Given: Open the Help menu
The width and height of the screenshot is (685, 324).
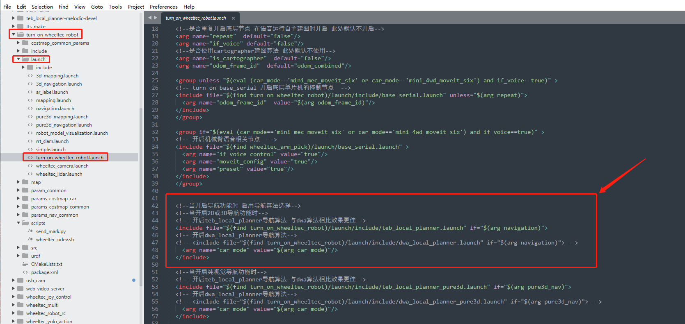Looking at the screenshot, I should [x=189, y=7].
